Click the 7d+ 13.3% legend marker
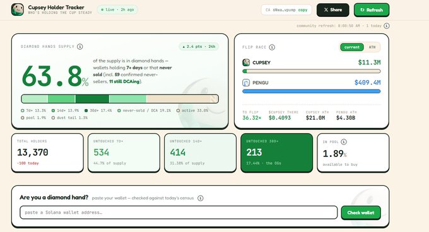The height and width of the screenshot is (232, 429). tap(23, 110)
